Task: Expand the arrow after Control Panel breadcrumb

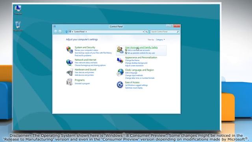Action: click(x=86, y=32)
